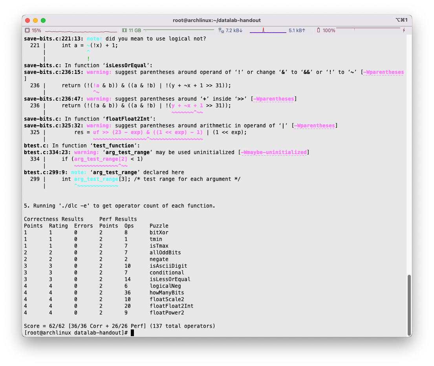
Task: Click the howManyBits puzzle name
Action: click(x=167, y=292)
